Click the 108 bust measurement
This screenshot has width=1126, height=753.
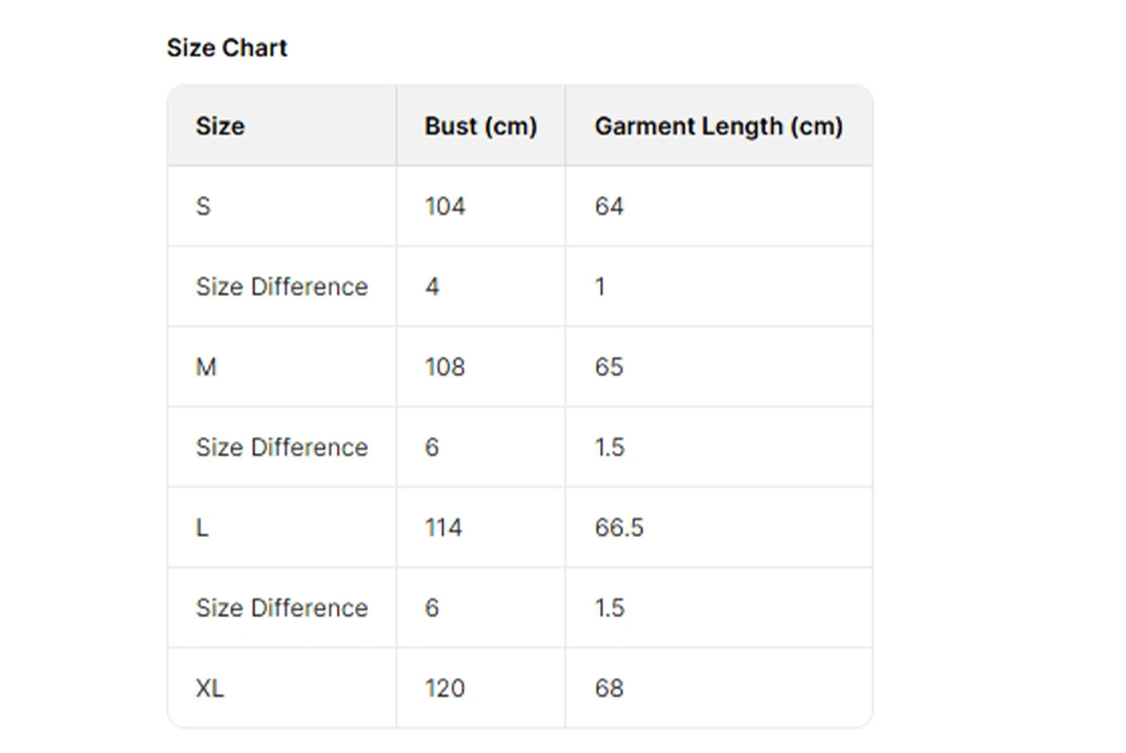pyautogui.click(x=445, y=367)
